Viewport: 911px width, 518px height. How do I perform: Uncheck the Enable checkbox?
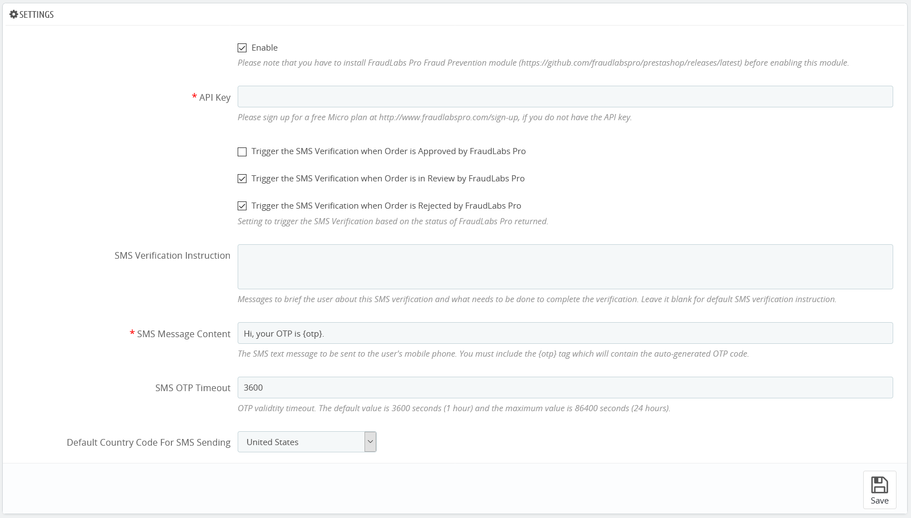coord(242,48)
